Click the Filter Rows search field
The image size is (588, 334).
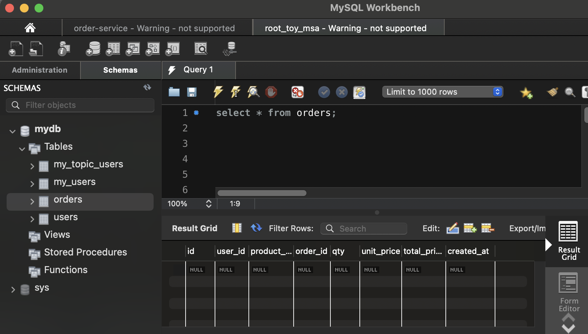(x=364, y=229)
